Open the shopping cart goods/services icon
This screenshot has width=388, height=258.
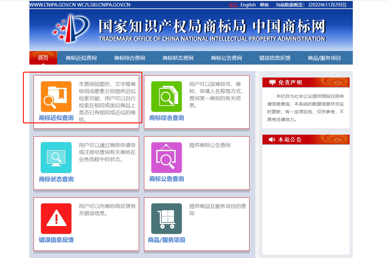click(167, 219)
